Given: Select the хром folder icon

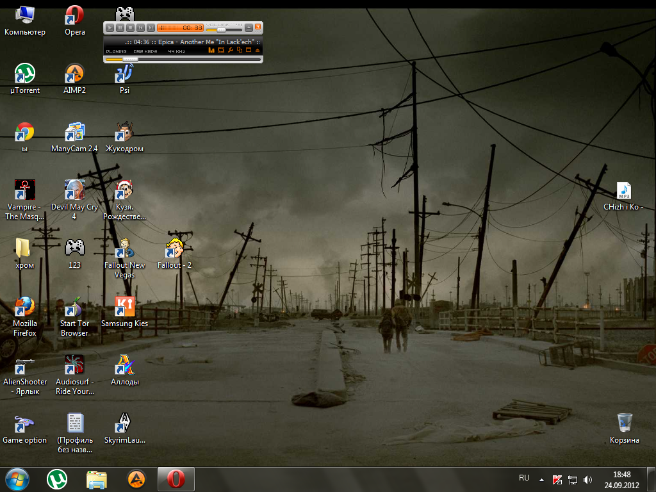Looking at the screenshot, I should click(x=24, y=254).
